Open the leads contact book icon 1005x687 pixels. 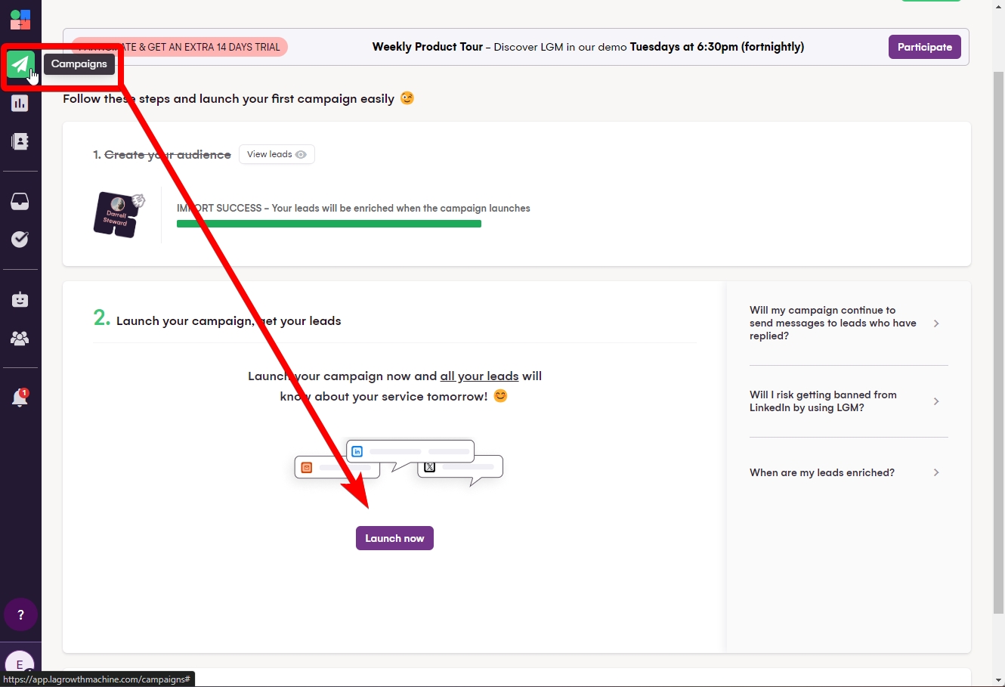tap(20, 141)
